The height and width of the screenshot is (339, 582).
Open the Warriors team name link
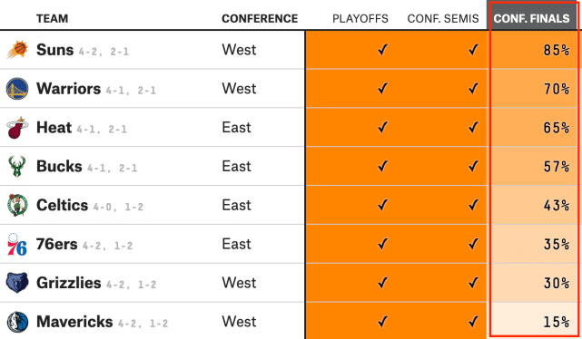click(x=69, y=89)
